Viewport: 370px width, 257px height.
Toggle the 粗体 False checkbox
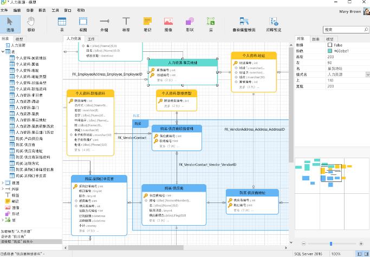click(x=330, y=45)
